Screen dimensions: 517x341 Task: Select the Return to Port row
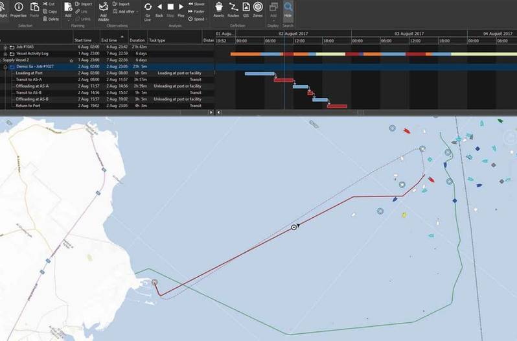[107, 106]
